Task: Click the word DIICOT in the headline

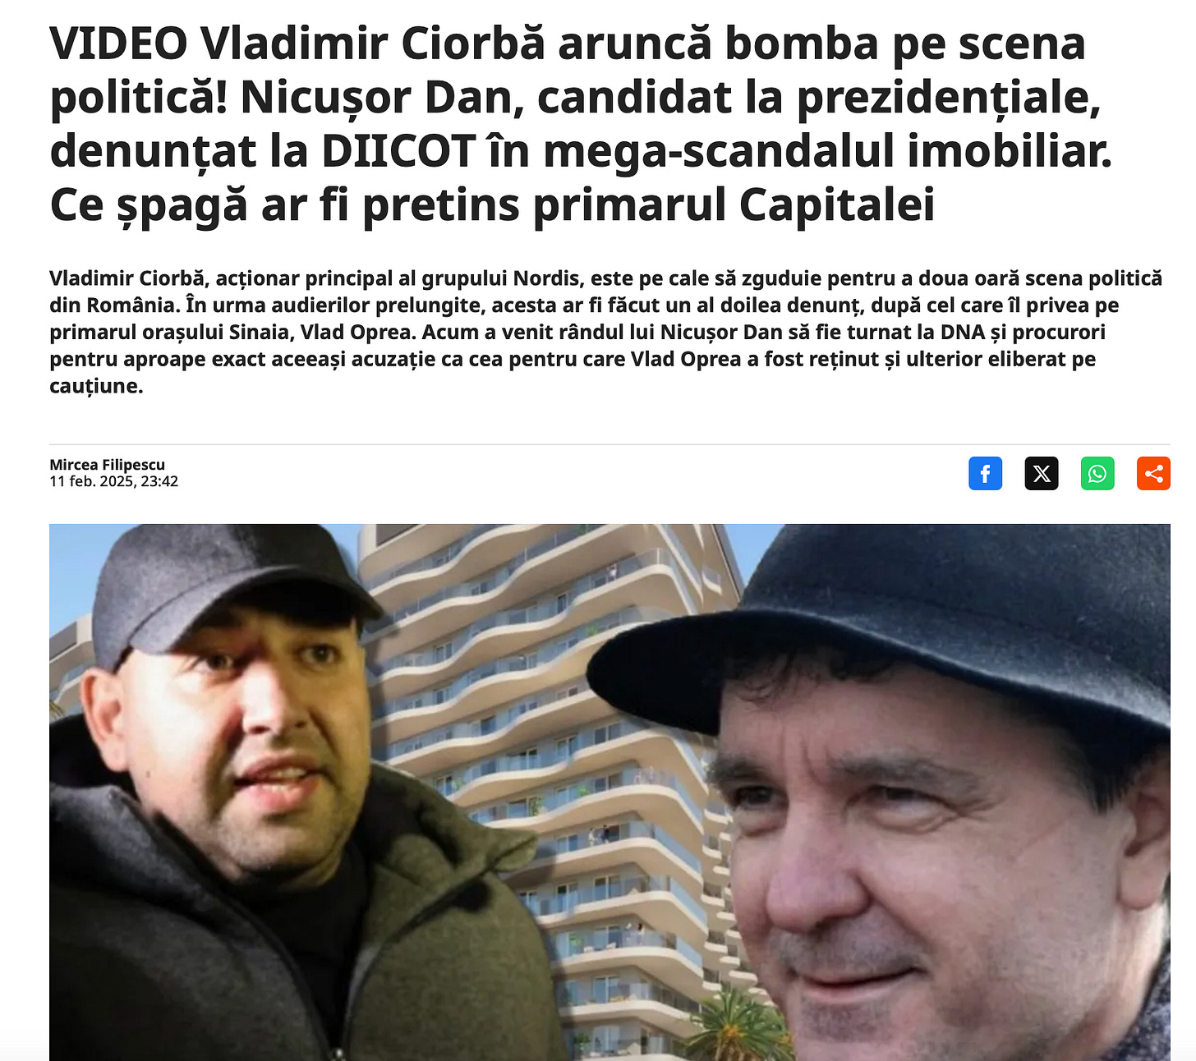Action: pos(398,151)
